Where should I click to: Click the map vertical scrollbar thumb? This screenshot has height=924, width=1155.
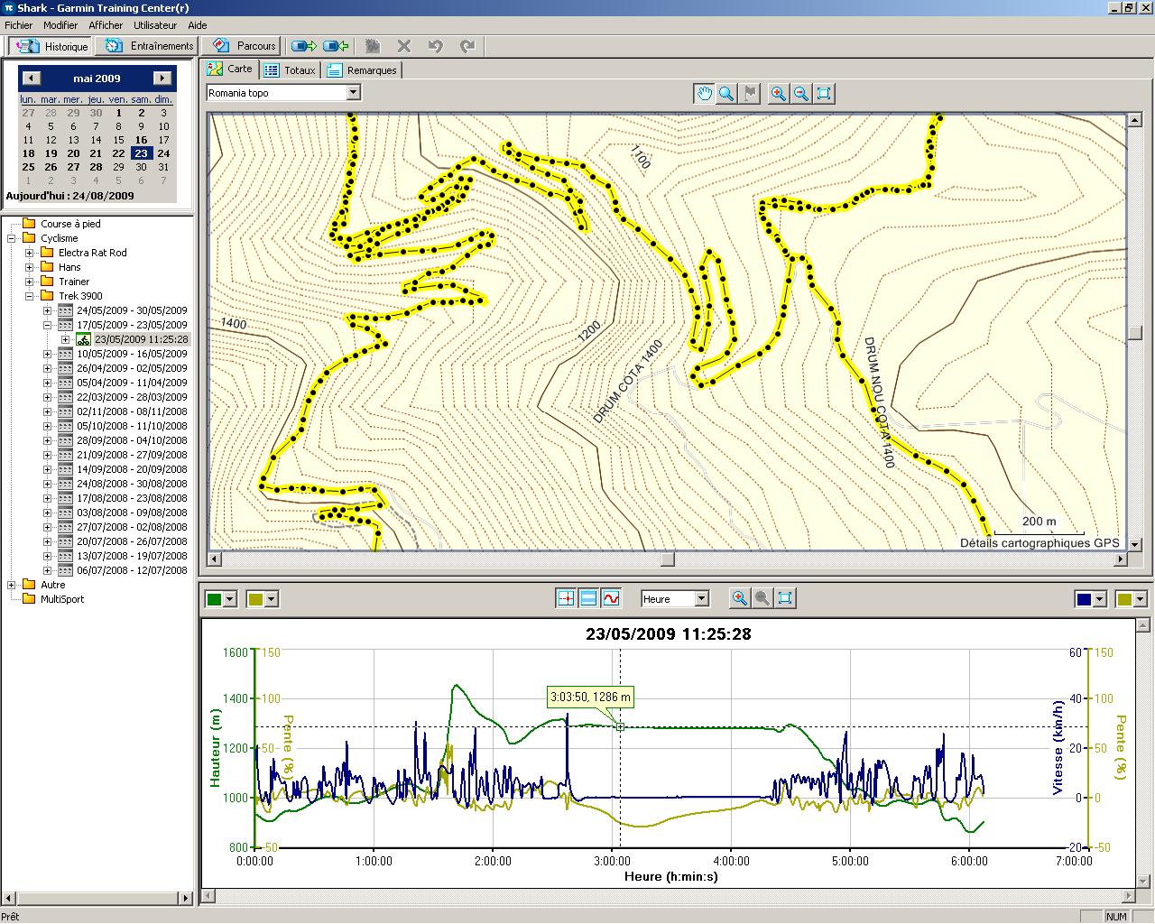tap(1135, 333)
